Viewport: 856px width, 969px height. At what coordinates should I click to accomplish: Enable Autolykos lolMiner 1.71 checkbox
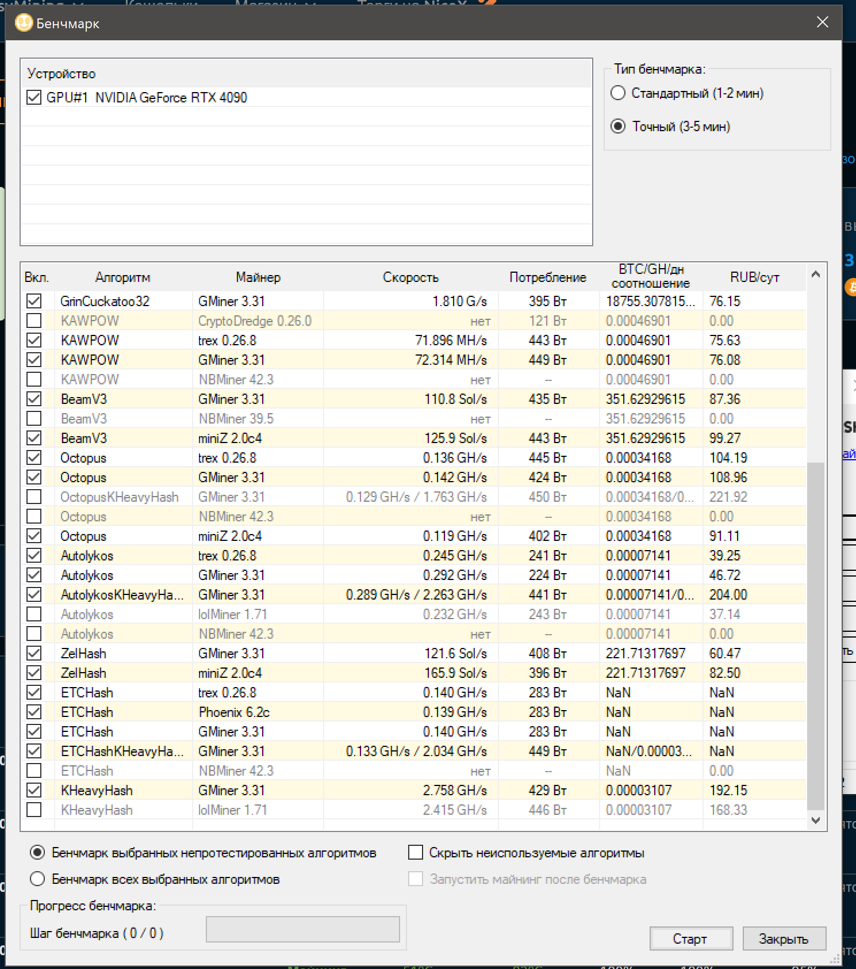[34, 614]
